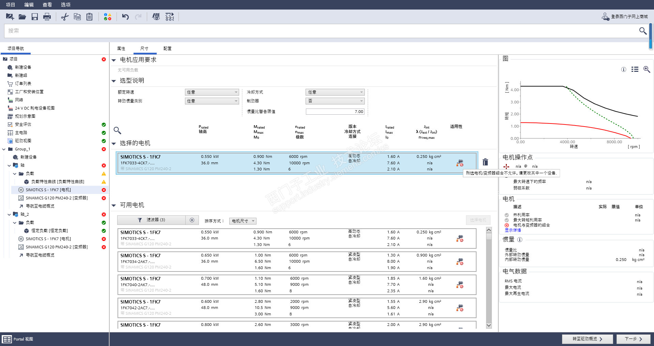Go to drive overview with 转至驱动概览
654x346 pixels.
click(588, 339)
